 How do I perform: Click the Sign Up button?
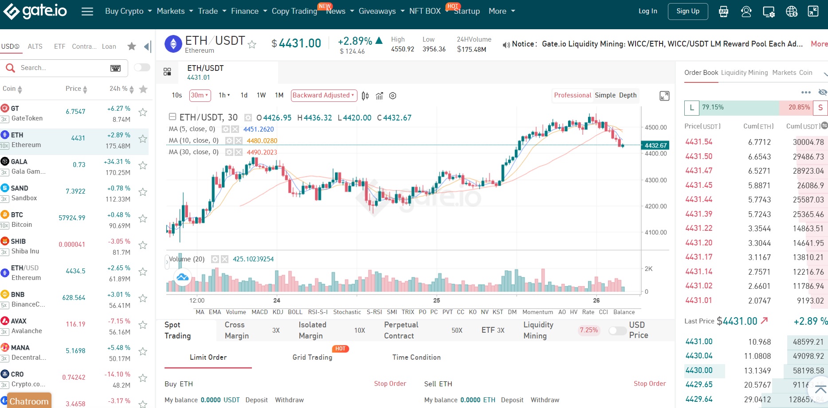pyautogui.click(x=688, y=11)
